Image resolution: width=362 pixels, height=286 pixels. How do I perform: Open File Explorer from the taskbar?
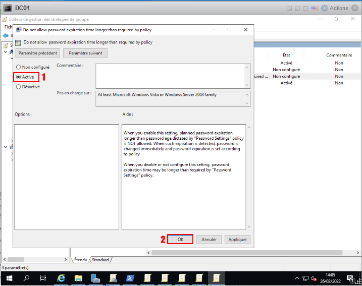coord(79,278)
